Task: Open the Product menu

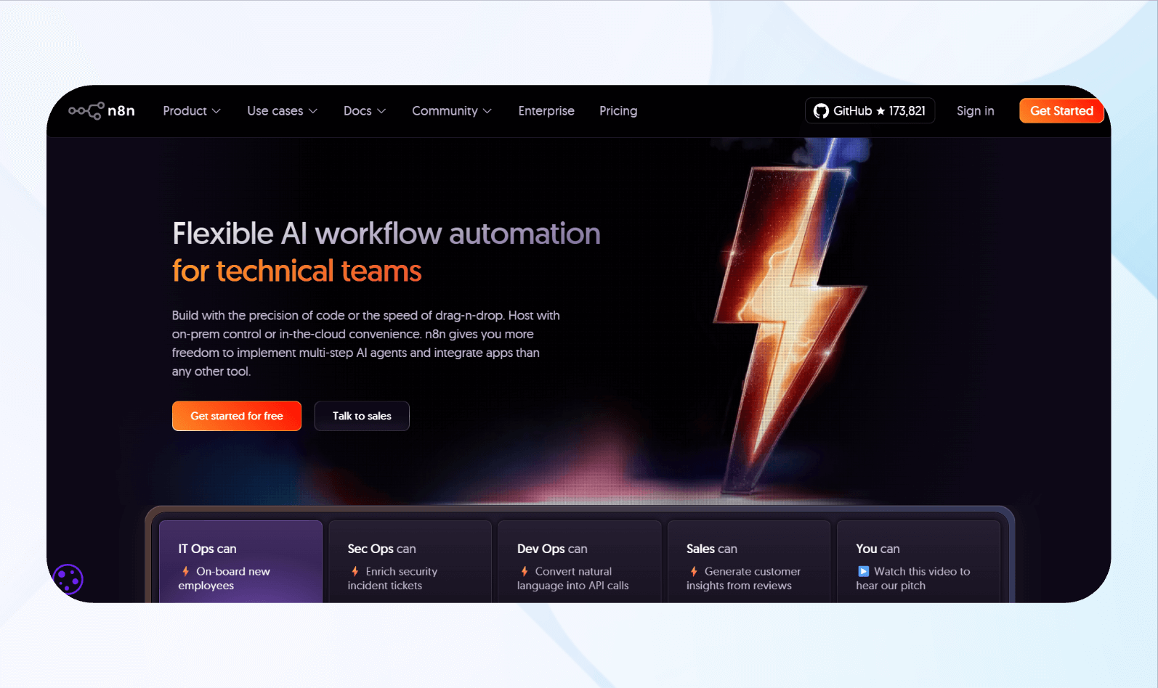Action: point(192,111)
